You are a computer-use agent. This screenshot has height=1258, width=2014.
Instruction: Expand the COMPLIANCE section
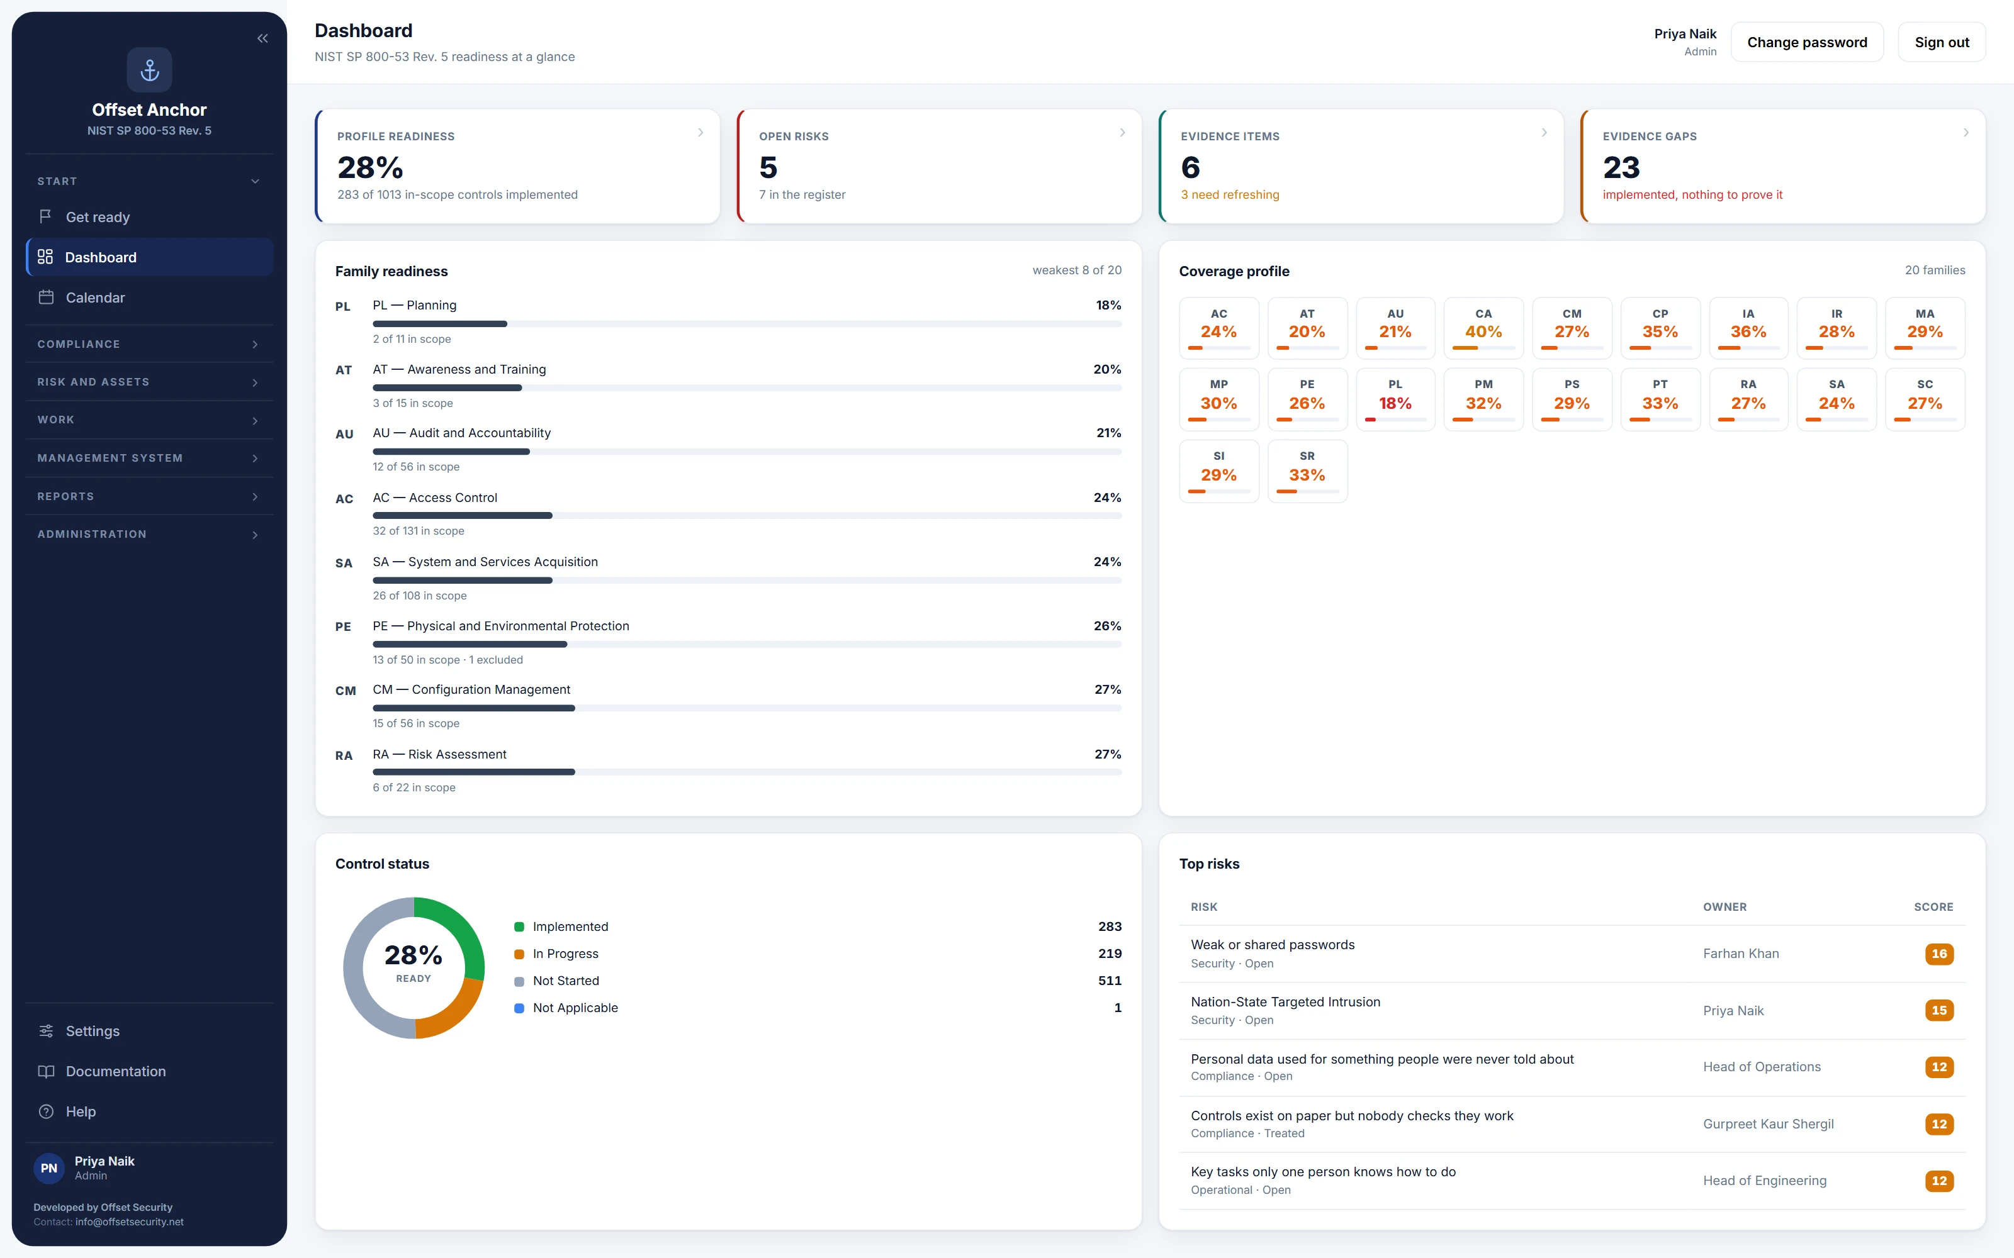tap(150, 345)
